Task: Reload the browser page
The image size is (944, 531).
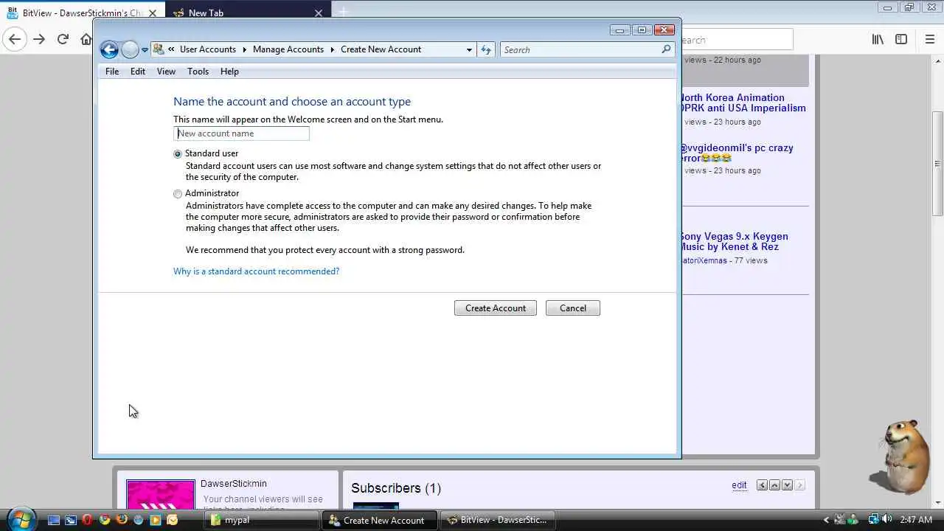Action: 63,40
